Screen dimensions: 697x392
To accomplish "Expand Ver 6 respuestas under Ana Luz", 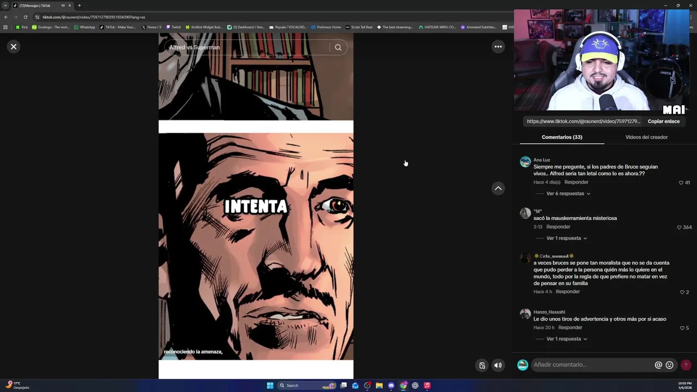I will click(568, 194).
